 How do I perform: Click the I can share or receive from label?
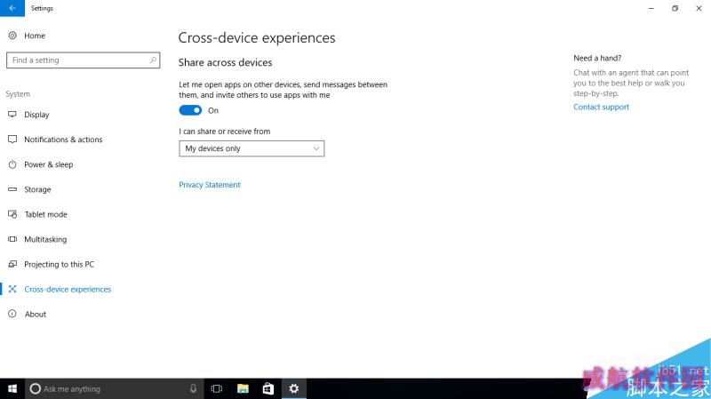225,131
